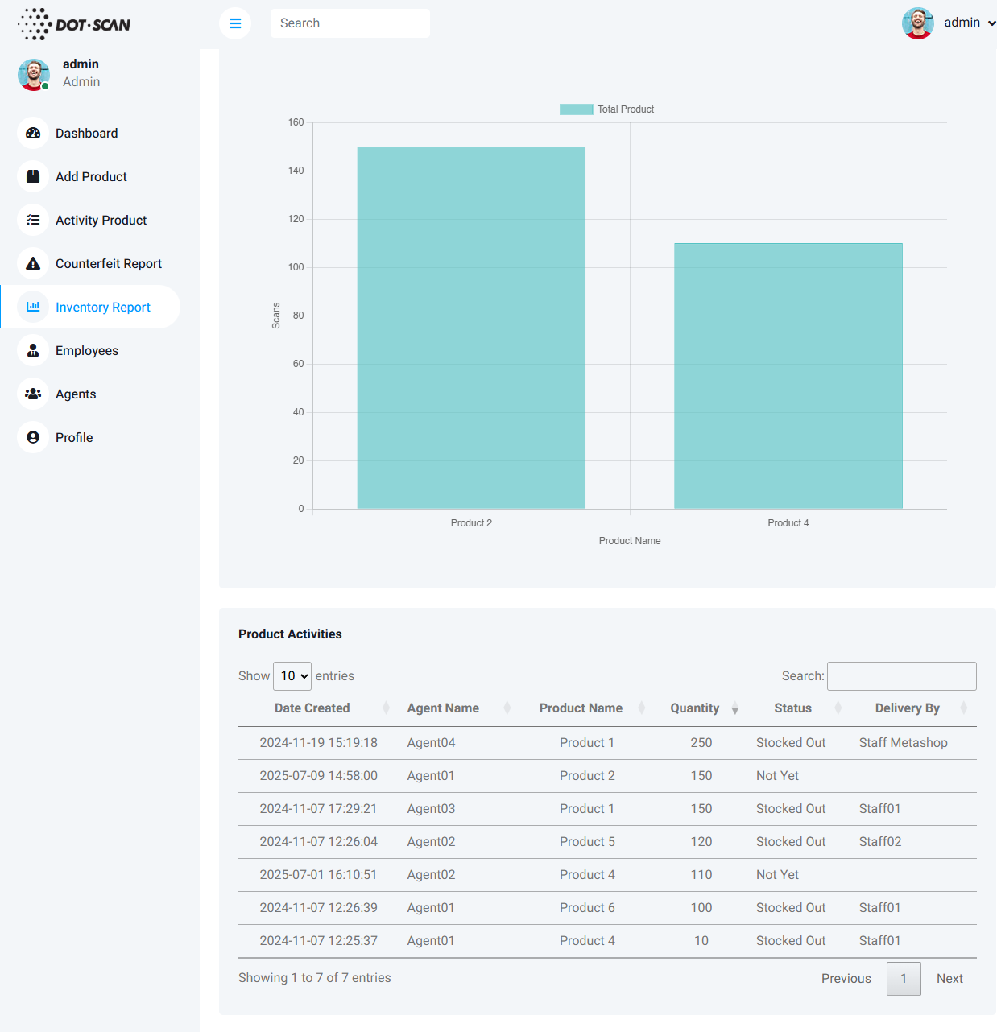Click the Dashboard gauge icon

[33, 134]
